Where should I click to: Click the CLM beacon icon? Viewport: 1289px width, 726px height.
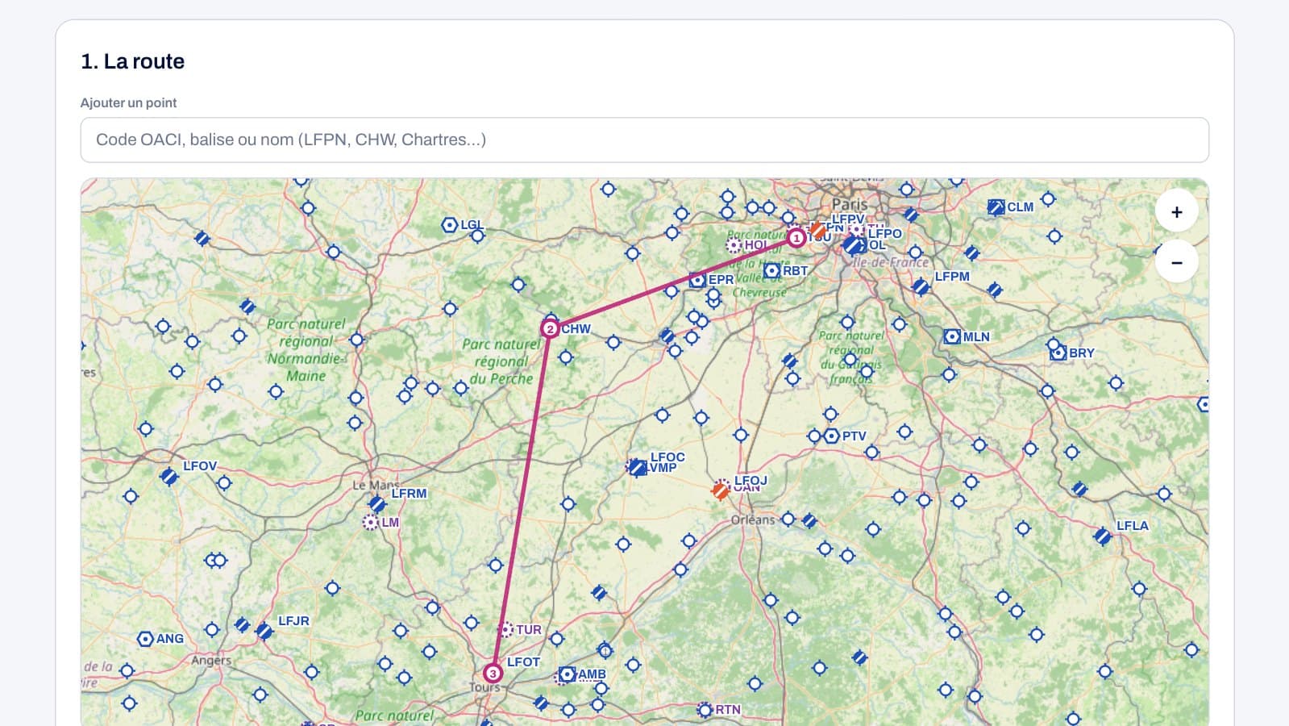(x=996, y=207)
